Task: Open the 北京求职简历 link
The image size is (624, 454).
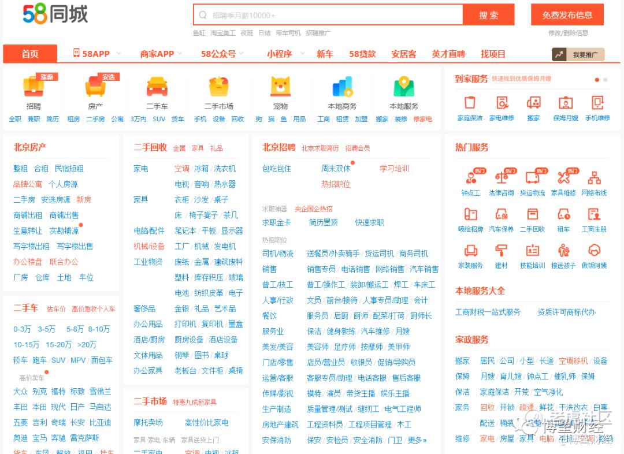Action: (x=320, y=148)
